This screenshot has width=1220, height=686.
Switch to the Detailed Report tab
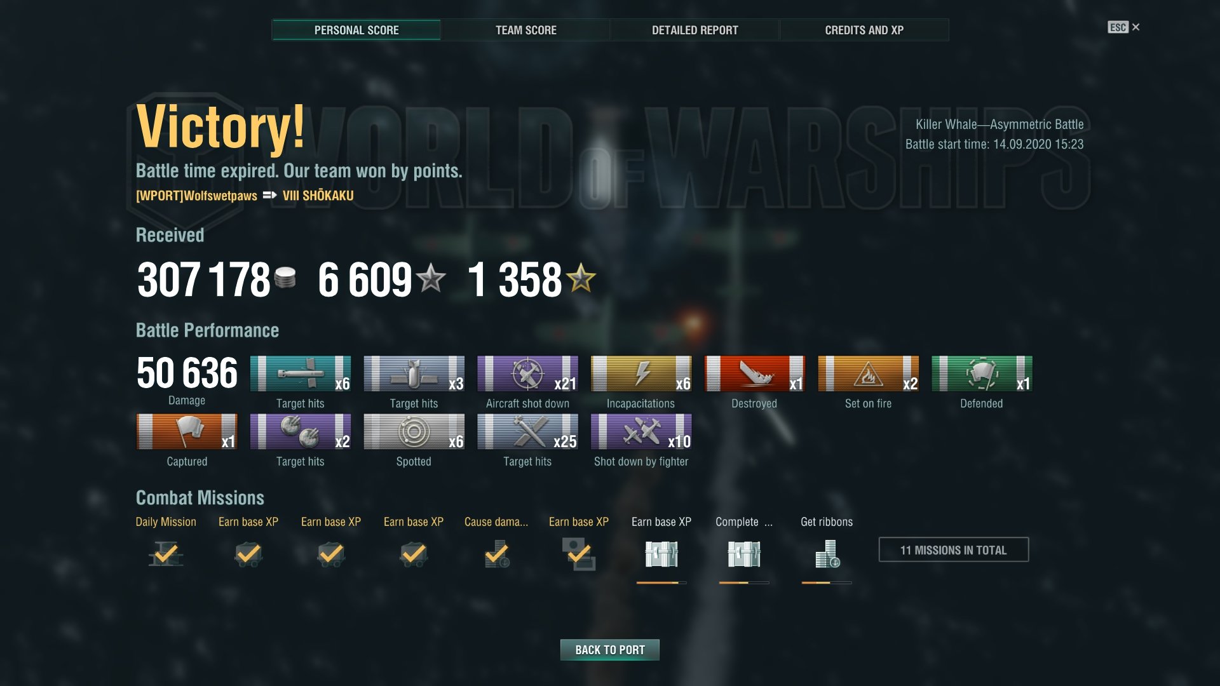coord(695,30)
